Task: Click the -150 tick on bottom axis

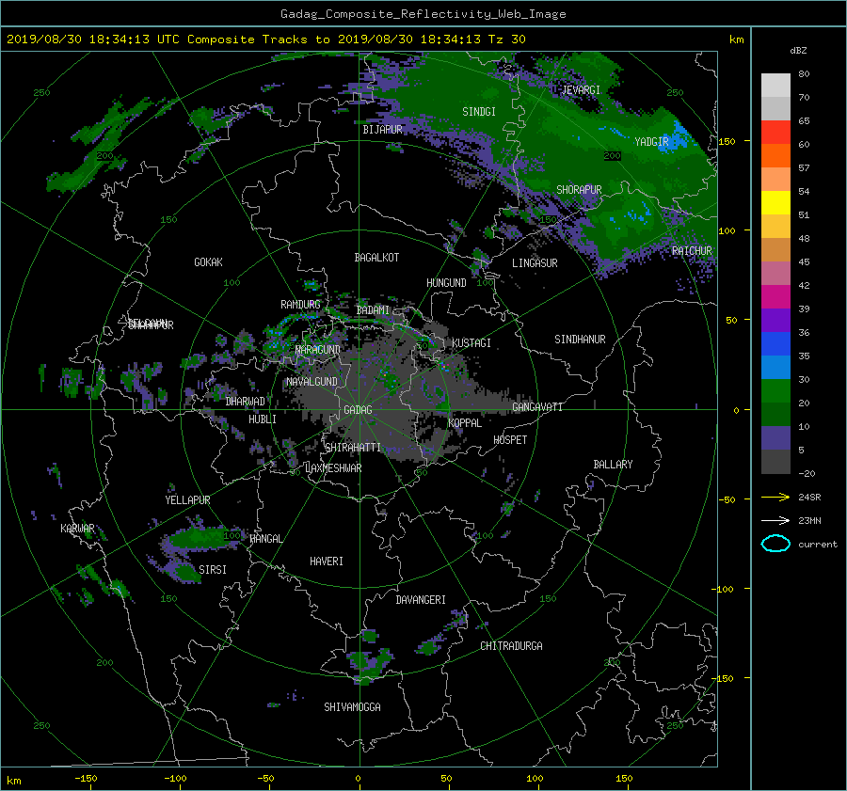Action: (86, 779)
